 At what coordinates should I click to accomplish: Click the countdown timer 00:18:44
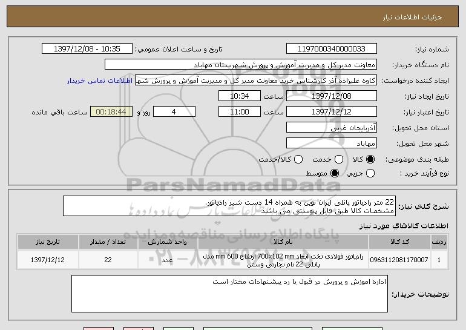(111, 112)
